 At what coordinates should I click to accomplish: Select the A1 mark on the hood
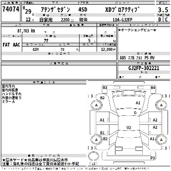point(138,103)
